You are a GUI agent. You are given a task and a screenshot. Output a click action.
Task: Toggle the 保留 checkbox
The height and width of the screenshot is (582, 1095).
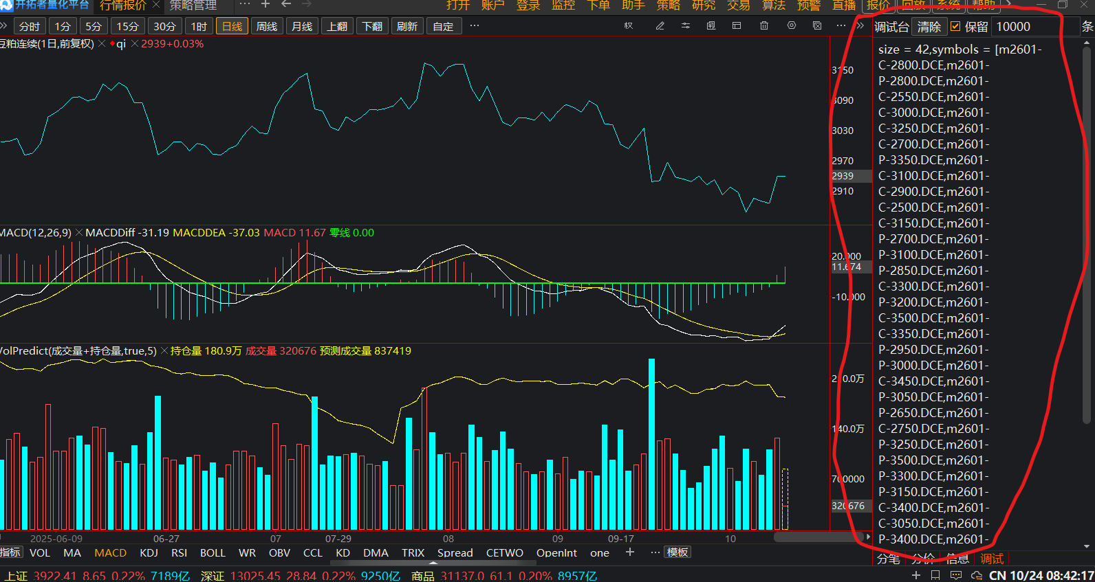(955, 27)
